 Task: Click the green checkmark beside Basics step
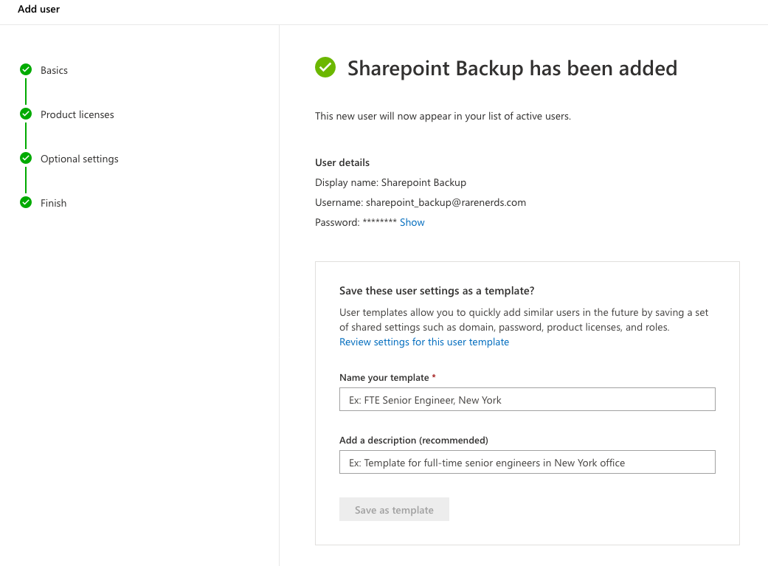tap(26, 70)
